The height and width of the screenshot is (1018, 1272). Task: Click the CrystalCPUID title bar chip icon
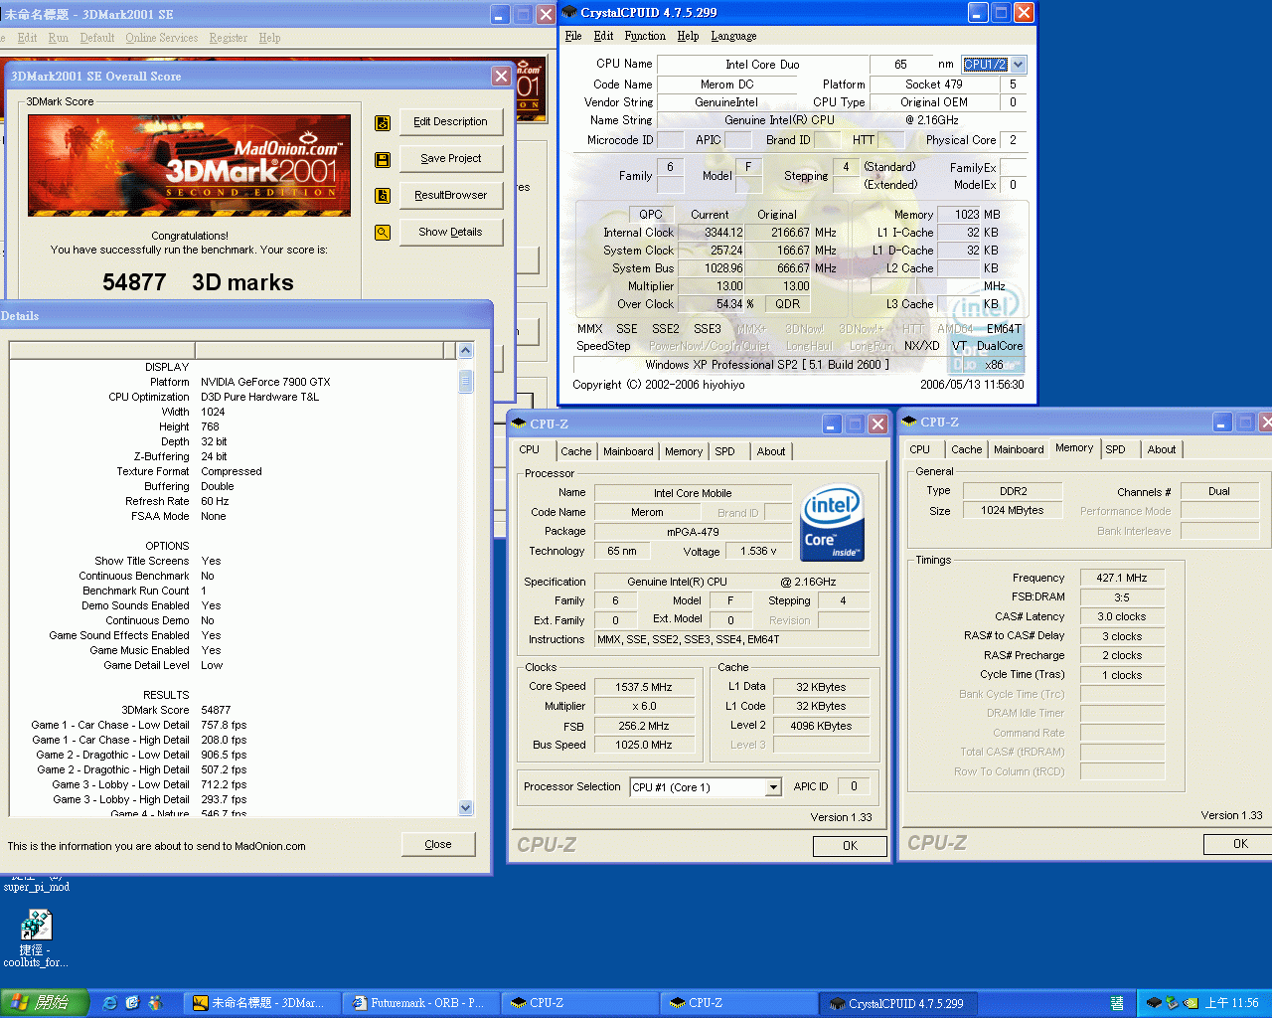[569, 12]
